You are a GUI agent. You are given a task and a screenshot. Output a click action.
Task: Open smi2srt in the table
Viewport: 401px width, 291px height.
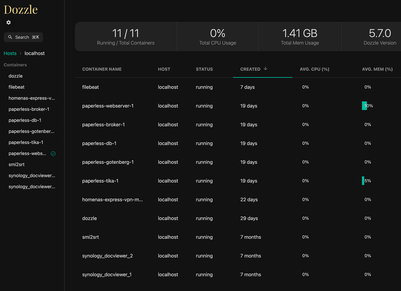(90, 237)
